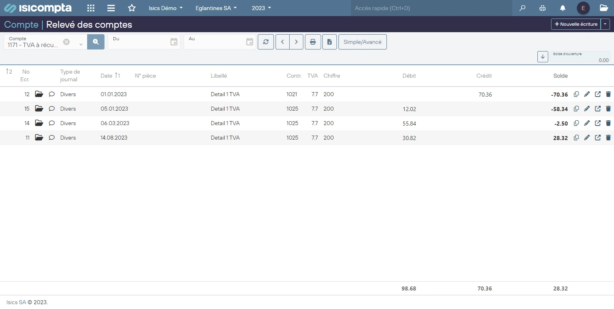Open documents folder for entry 11
Viewport: 614px width, 309px height.
39,138
